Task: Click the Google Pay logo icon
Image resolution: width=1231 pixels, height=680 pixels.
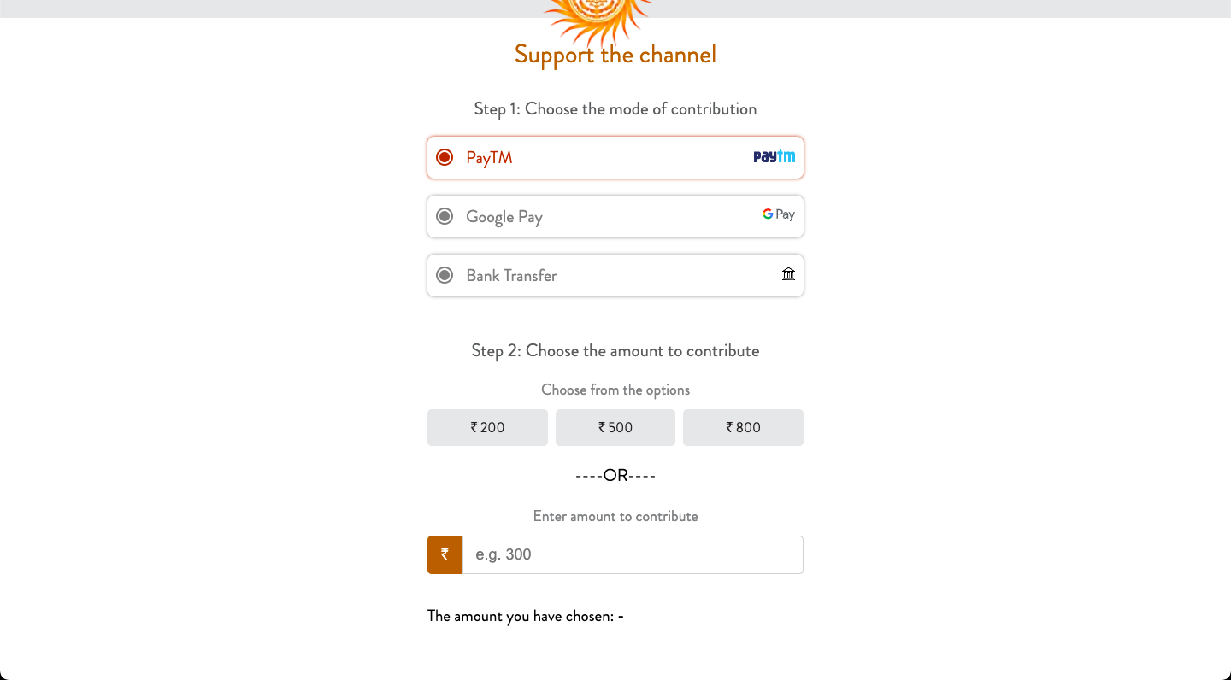Action: click(x=778, y=214)
